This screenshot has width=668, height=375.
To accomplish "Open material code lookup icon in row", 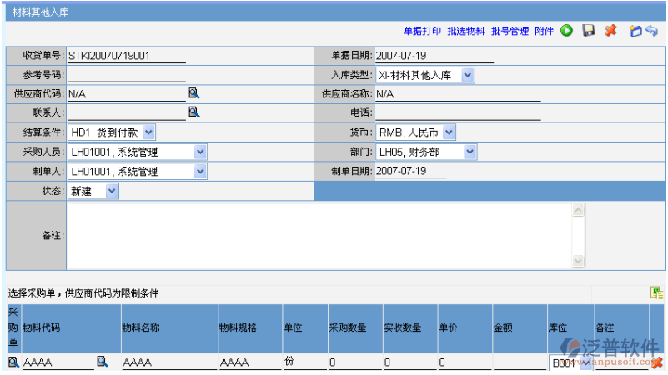I will click(102, 362).
